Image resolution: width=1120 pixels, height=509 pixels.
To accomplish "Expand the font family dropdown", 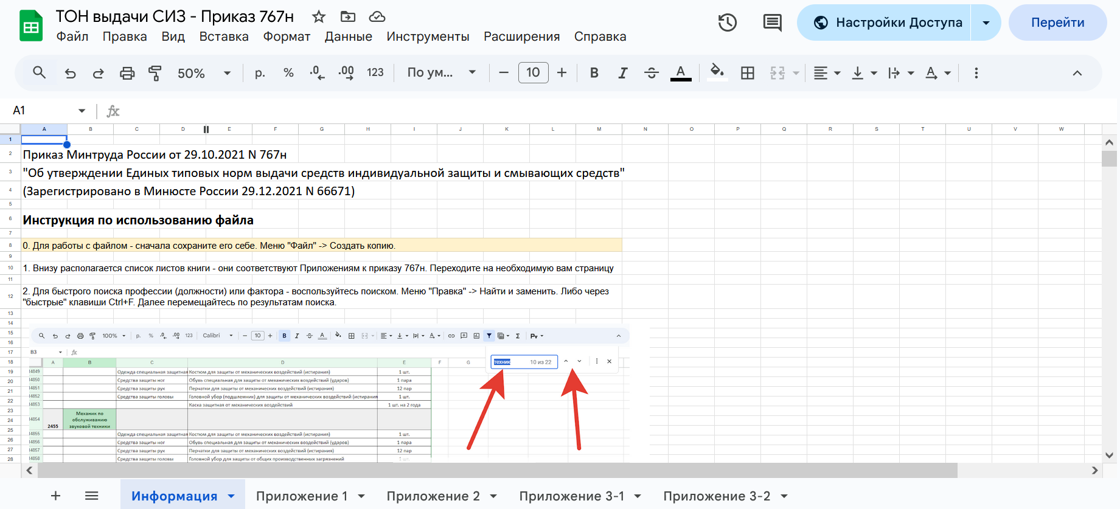I will point(441,73).
